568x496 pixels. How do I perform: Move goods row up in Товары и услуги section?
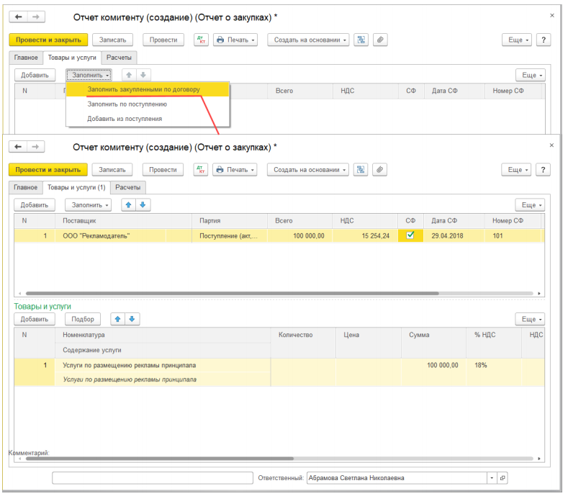(118, 319)
